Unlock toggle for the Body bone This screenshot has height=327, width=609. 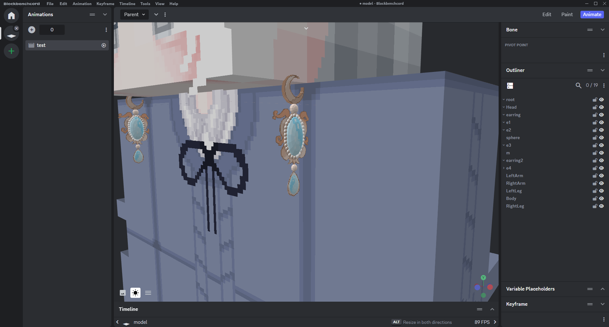coord(595,199)
